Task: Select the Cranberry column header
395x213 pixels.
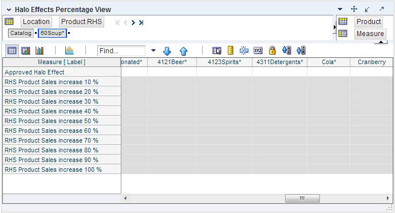Action: point(372,62)
